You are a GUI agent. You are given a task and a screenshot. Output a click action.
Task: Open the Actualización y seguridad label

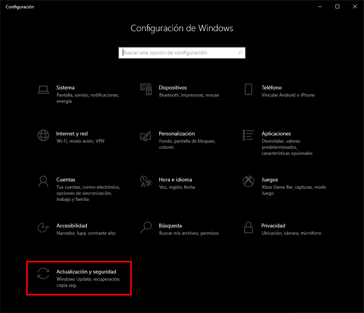click(86, 272)
